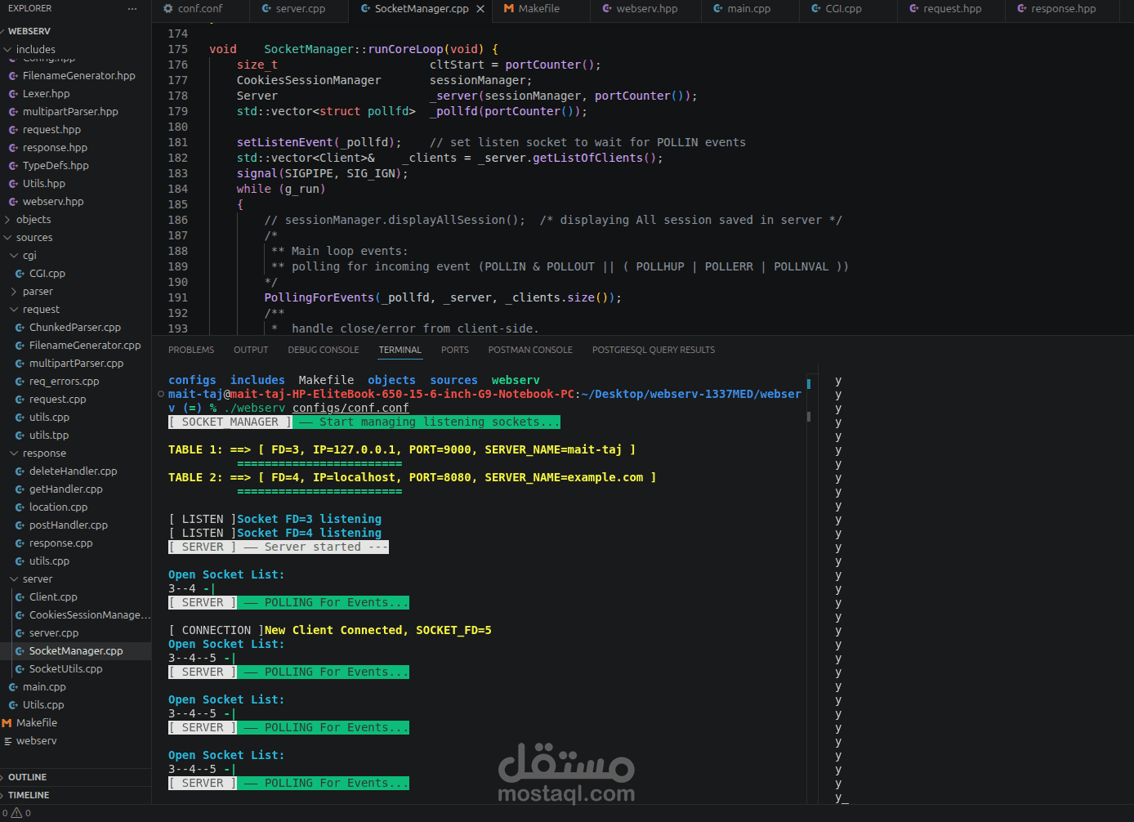Open the OUTPUT panel tab
This screenshot has width=1134, height=822.
(251, 350)
